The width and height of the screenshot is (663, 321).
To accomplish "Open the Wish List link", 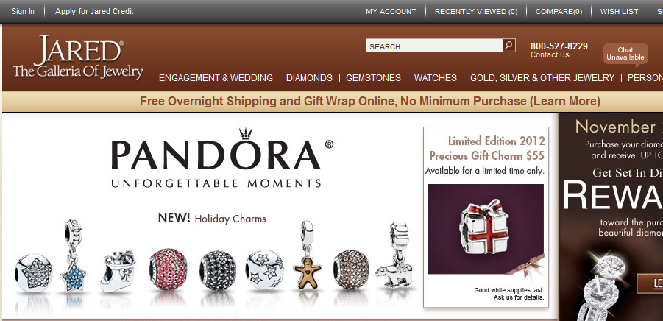I will coord(619,12).
